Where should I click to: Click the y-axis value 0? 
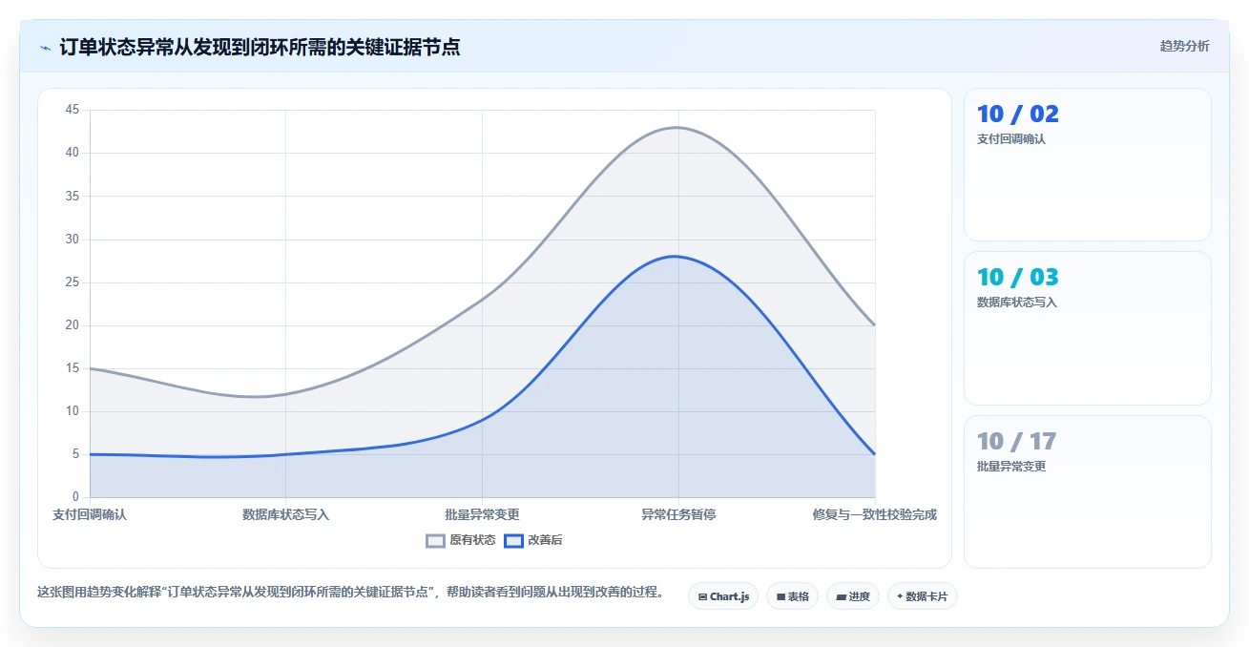pyautogui.click(x=75, y=497)
